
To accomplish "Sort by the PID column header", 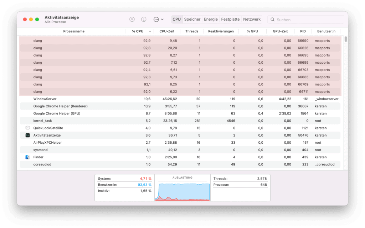I will pos(303,31).
